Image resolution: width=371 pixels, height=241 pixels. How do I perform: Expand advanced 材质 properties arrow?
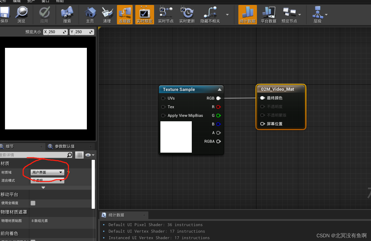point(43,187)
